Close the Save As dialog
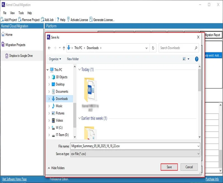 point(198,37)
